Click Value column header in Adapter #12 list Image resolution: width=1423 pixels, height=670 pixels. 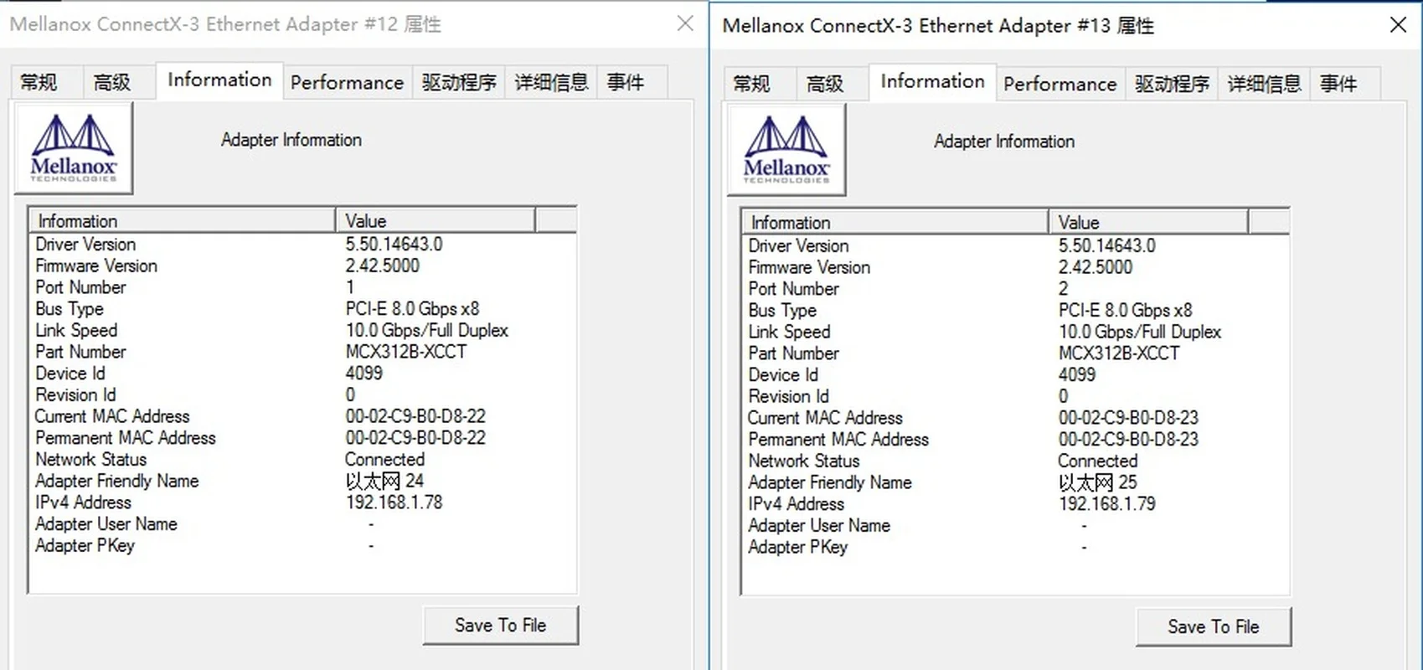coord(436,221)
